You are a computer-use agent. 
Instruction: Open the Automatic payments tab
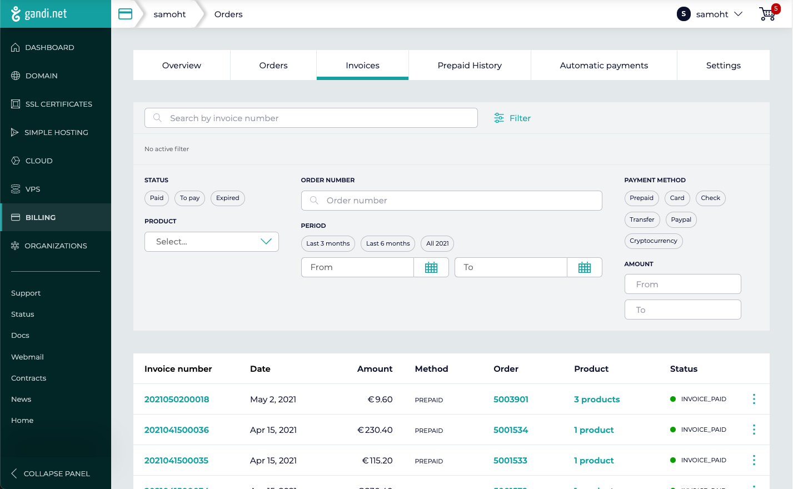pos(604,65)
